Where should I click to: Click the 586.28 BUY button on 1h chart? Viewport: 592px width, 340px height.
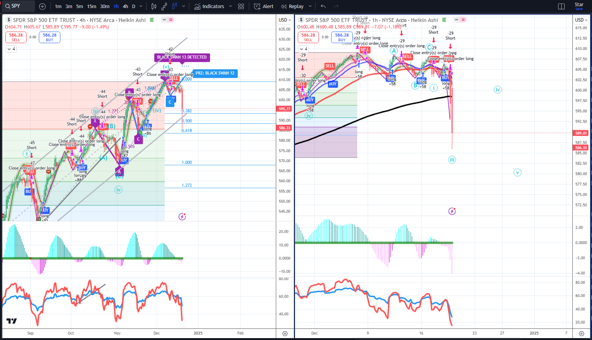[342, 37]
